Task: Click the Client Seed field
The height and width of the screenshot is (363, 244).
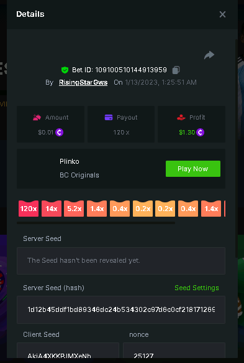Action: point(68,351)
